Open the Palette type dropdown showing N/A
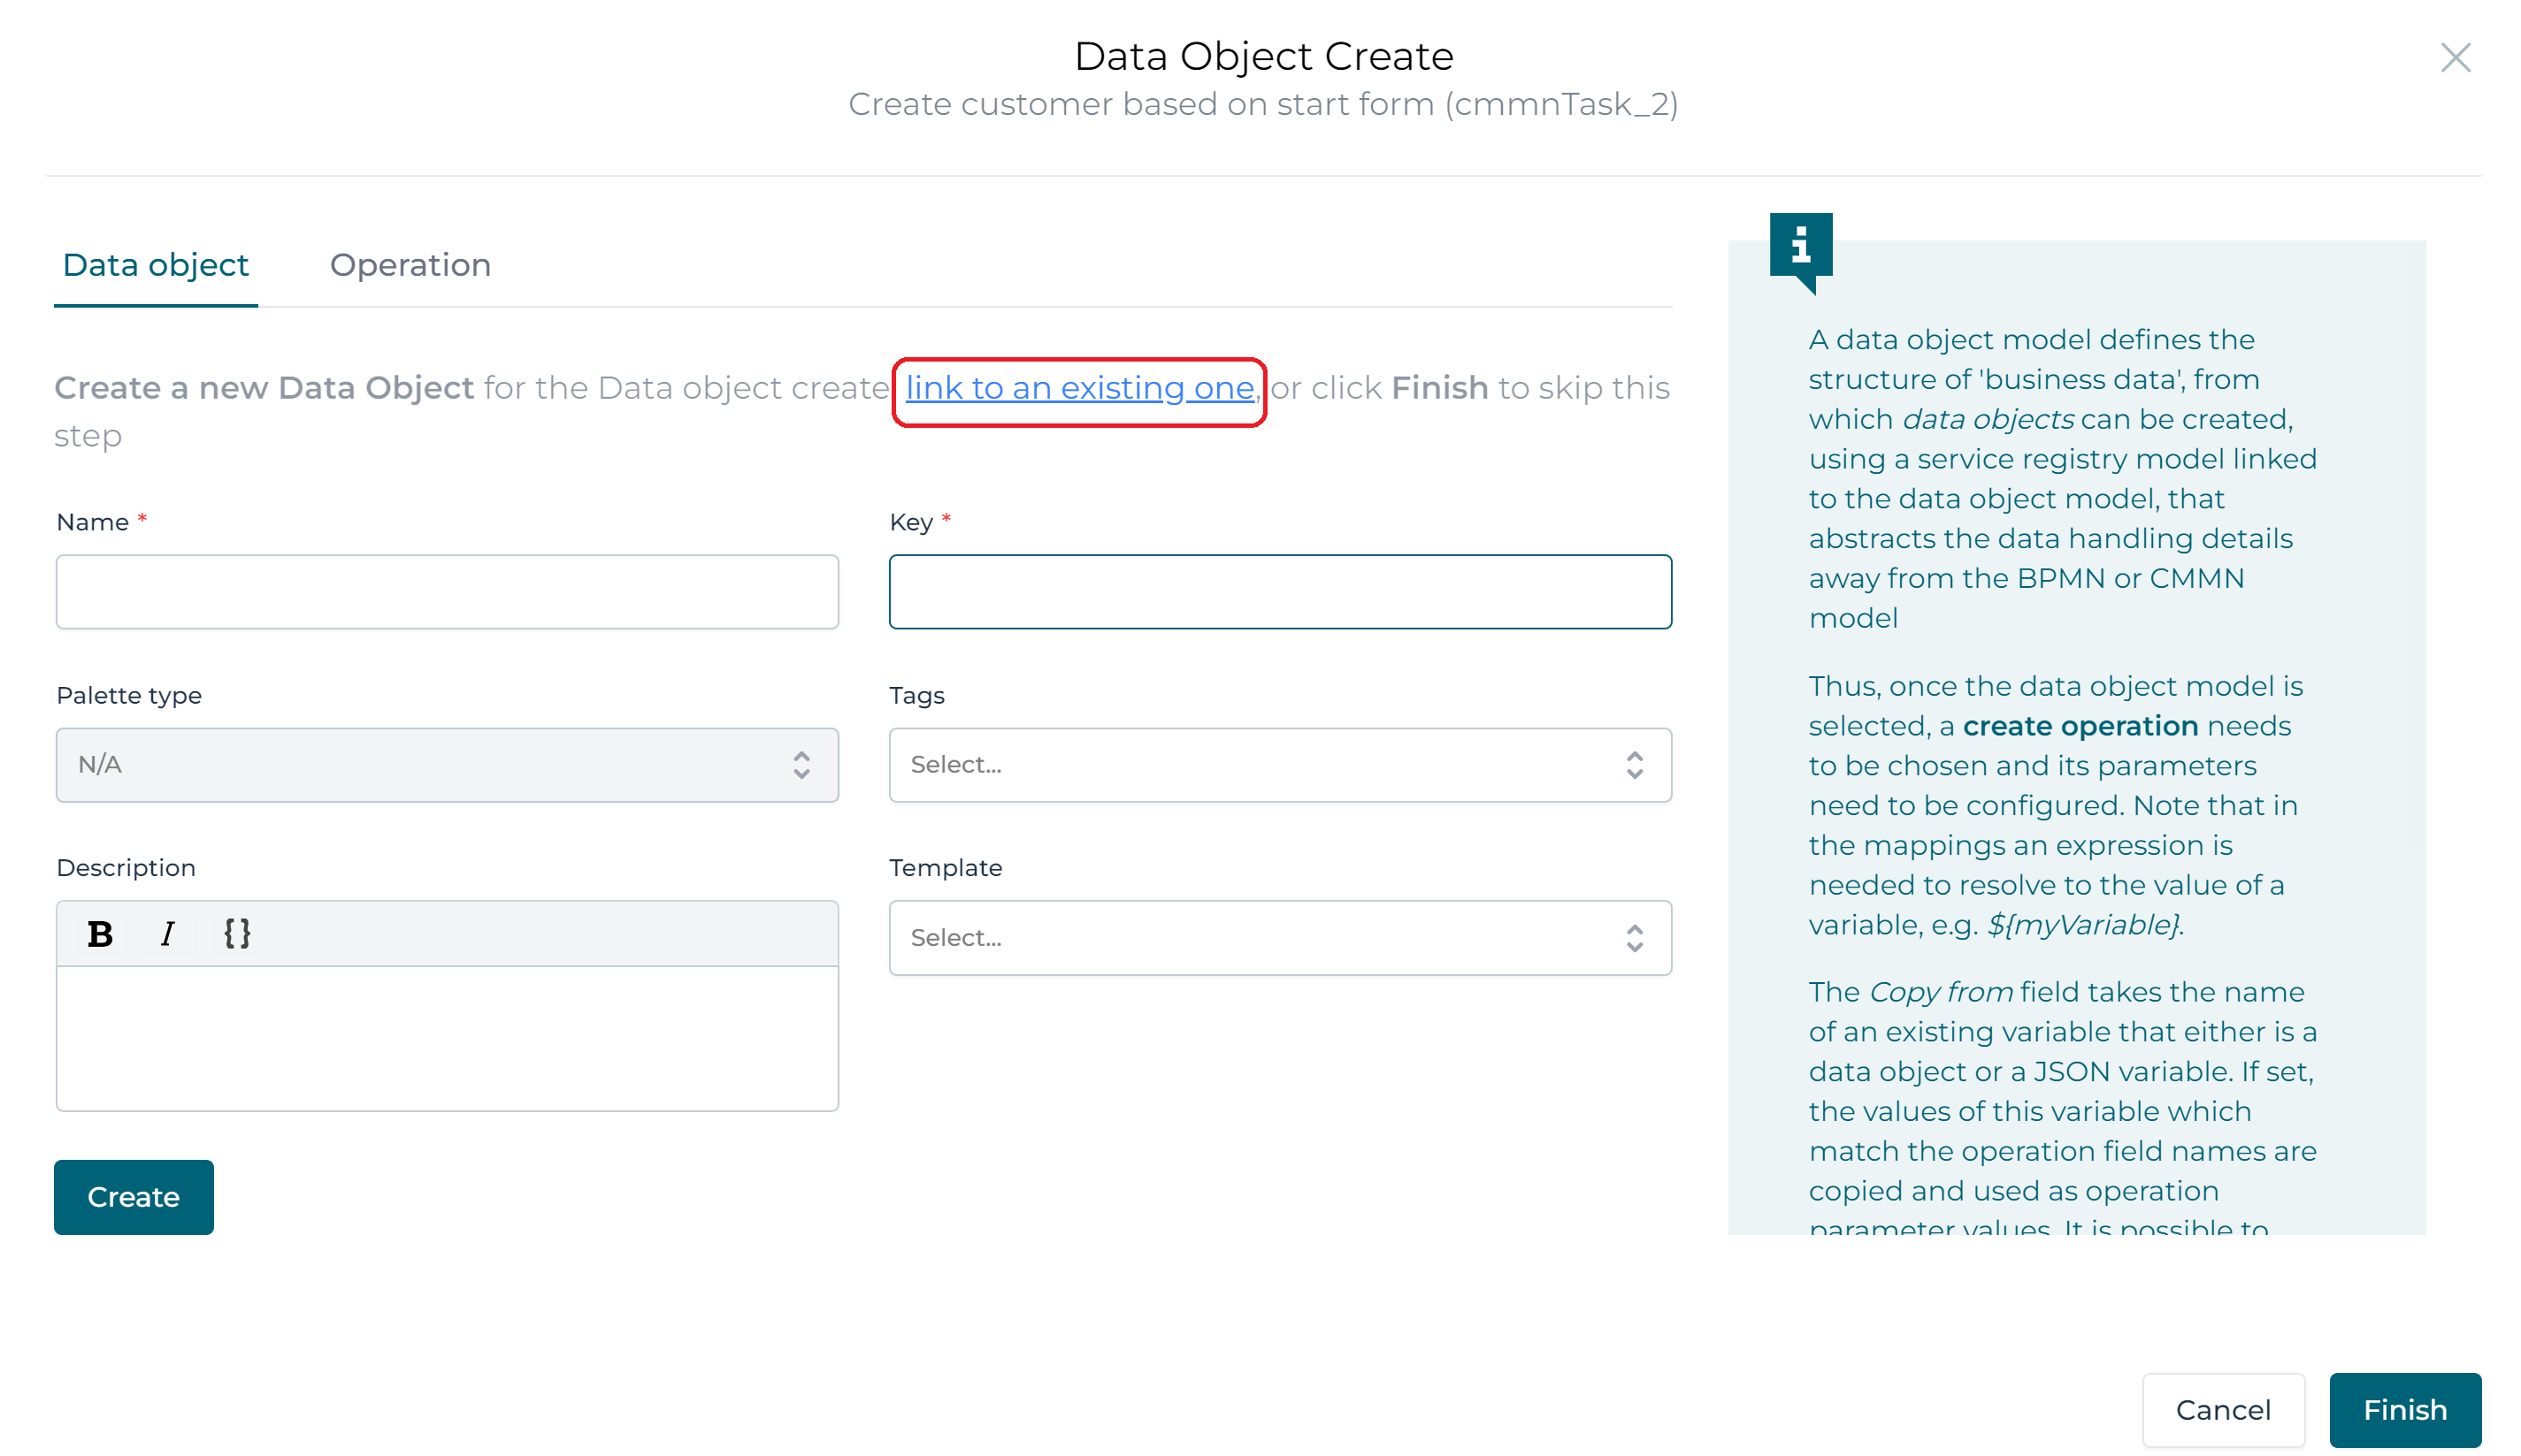 [446, 764]
